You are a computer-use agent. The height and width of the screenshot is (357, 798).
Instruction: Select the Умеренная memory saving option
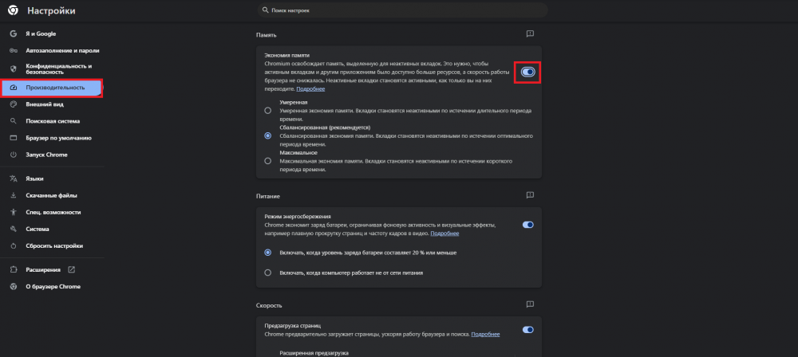(268, 111)
